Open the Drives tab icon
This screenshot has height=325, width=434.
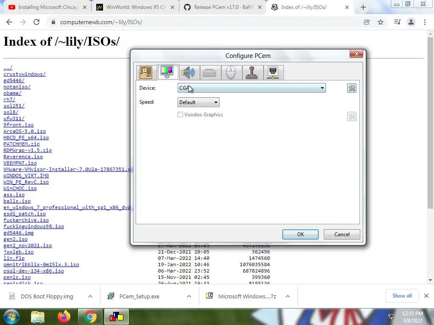coord(210,73)
